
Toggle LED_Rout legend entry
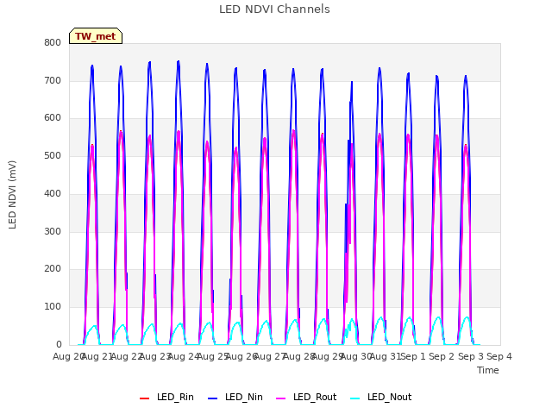click(306, 398)
